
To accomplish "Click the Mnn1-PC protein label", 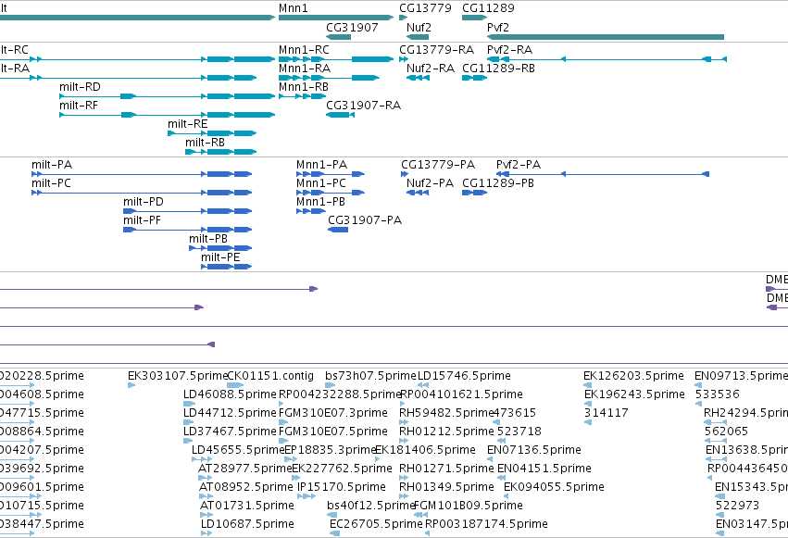I will click(321, 183).
